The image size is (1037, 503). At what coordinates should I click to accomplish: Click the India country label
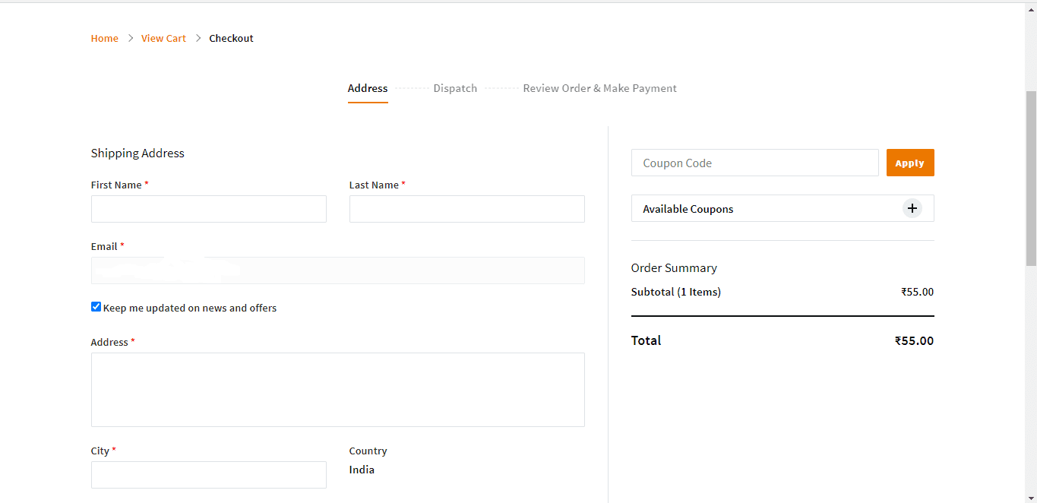pos(362,469)
